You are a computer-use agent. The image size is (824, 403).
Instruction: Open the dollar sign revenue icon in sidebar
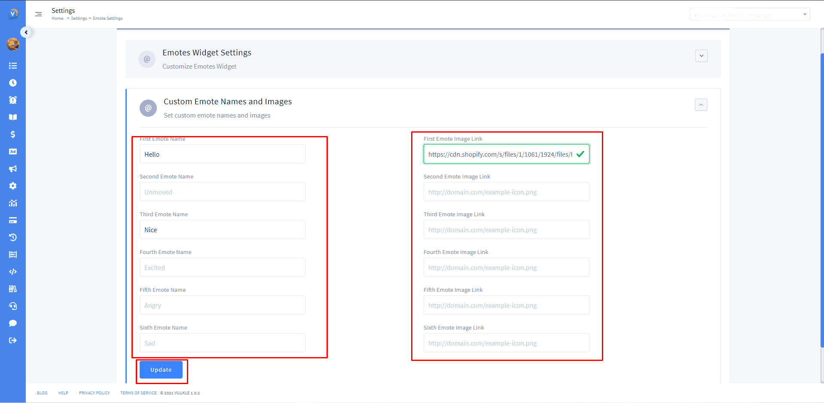(13, 134)
